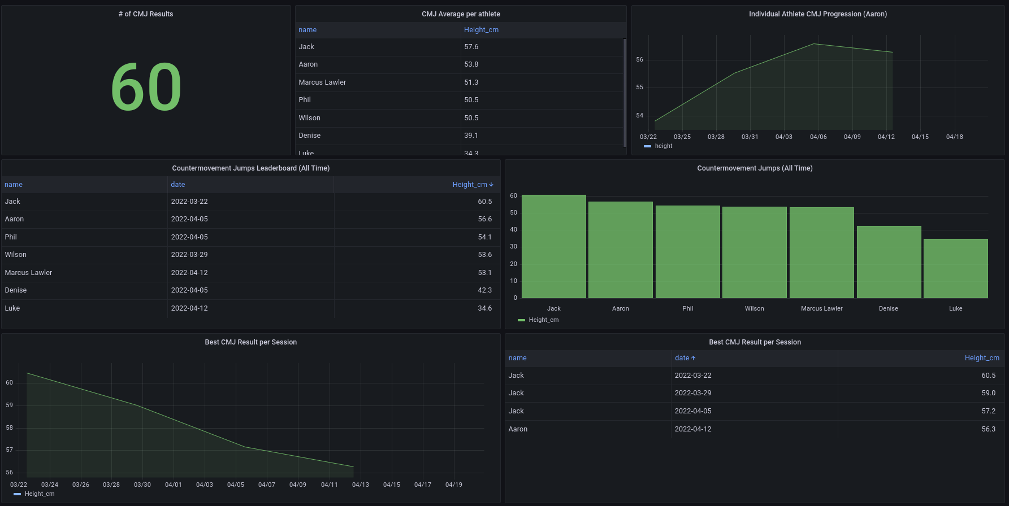Sort Best CMJ table by name header
Screen dimensions: 1009x506
point(517,358)
